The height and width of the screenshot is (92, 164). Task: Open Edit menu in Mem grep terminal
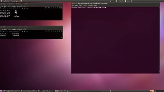pos(5,29)
